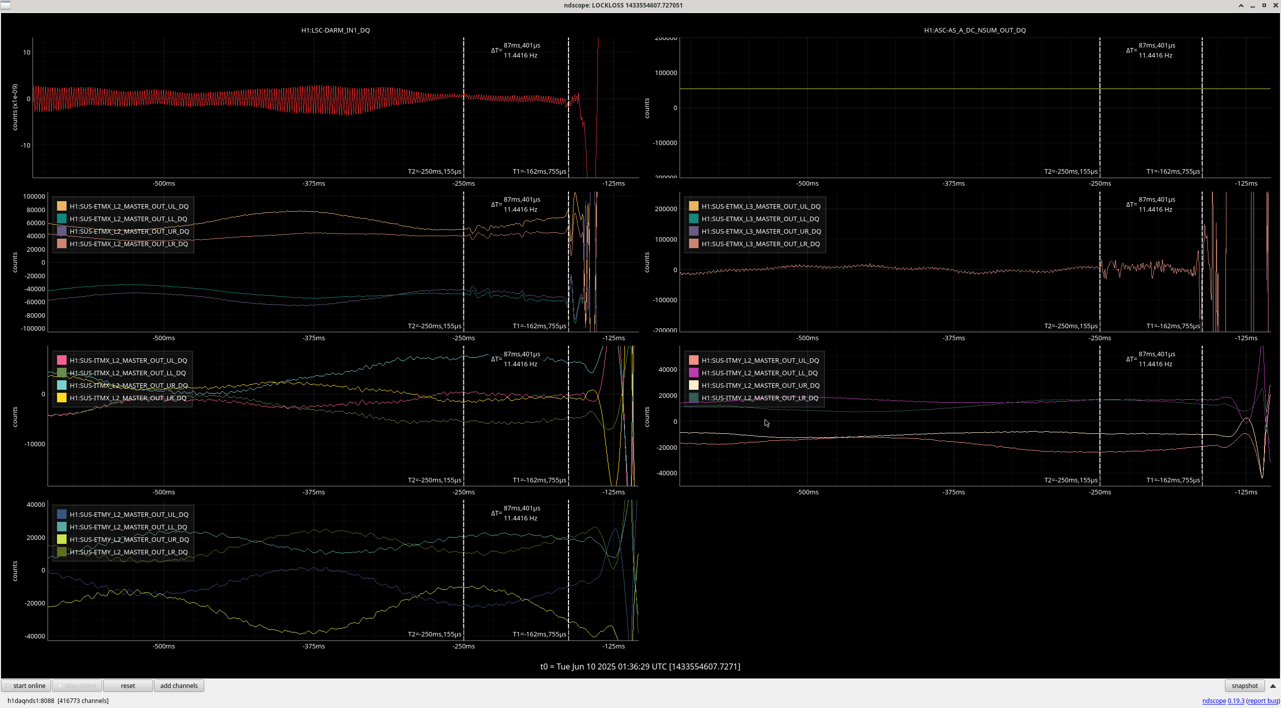The width and height of the screenshot is (1281, 708).
Task: Click ITMX_L2 UL_DQ pink legend swatch
Action: point(62,360)
